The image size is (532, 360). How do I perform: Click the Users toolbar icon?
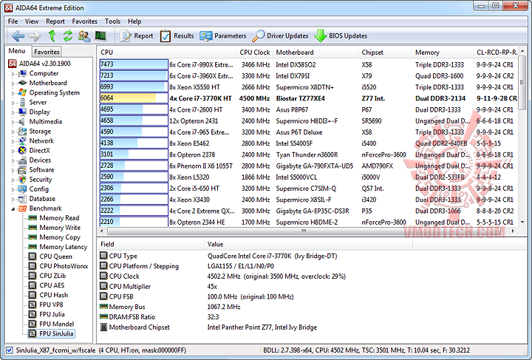(x=84, y=36)
